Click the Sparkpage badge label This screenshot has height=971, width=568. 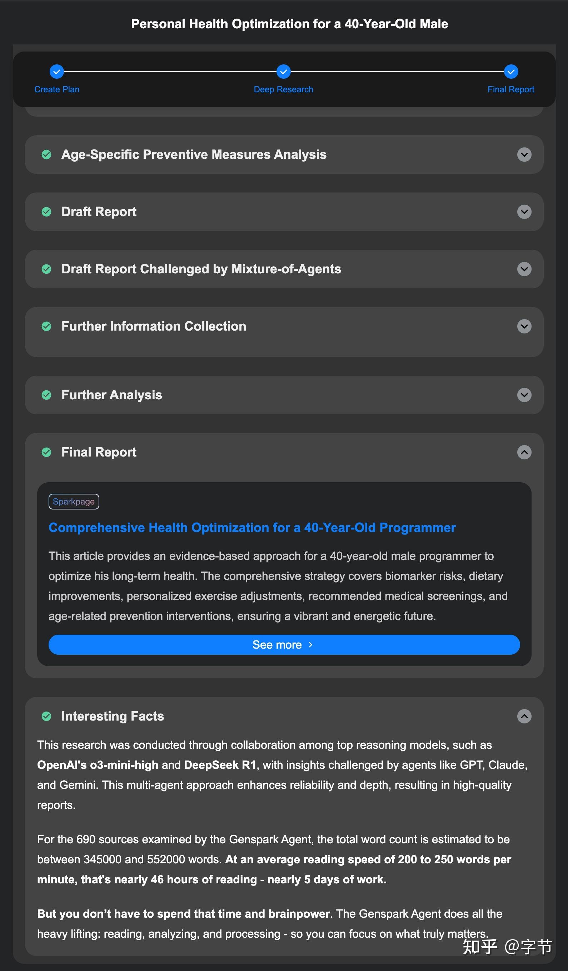74,502
